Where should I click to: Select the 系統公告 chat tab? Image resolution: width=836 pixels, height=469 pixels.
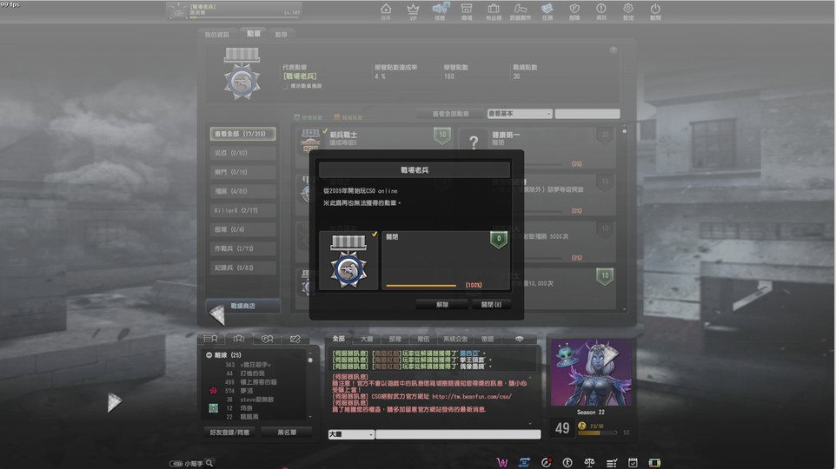tap(455, 339)
